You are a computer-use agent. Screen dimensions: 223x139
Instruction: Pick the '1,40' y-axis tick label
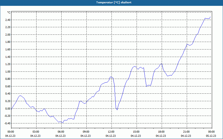click(8, 57)
